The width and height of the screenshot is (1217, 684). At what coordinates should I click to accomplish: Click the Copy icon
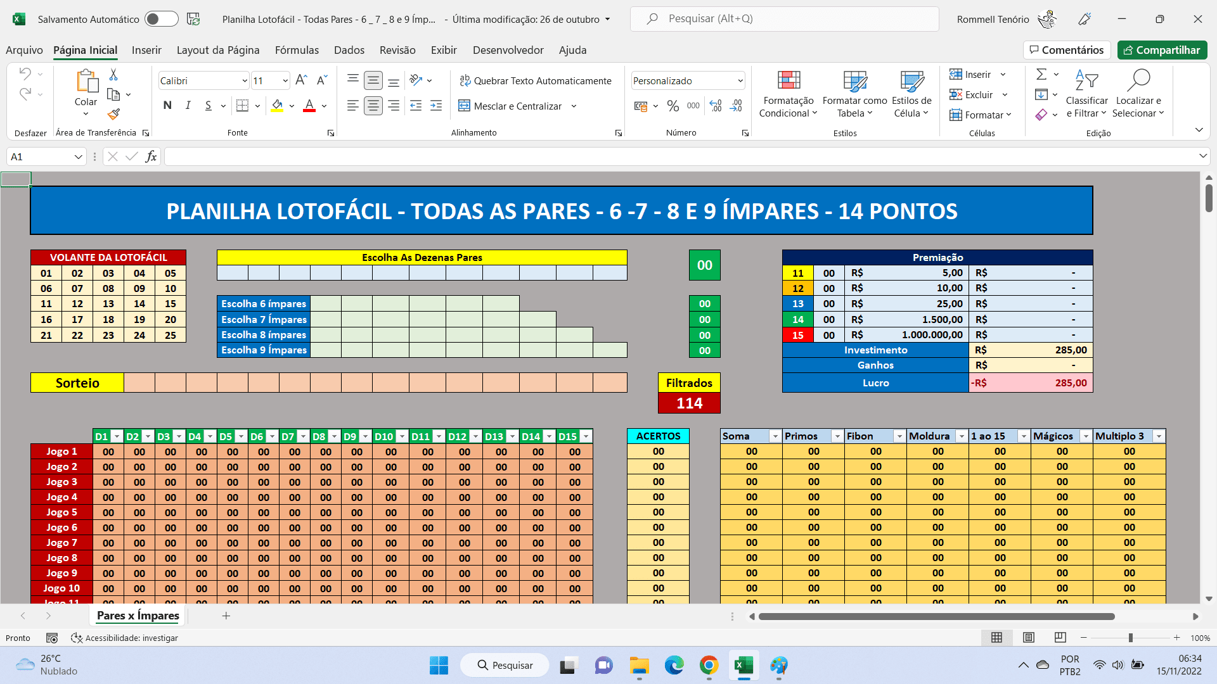[x=113, y=94]
